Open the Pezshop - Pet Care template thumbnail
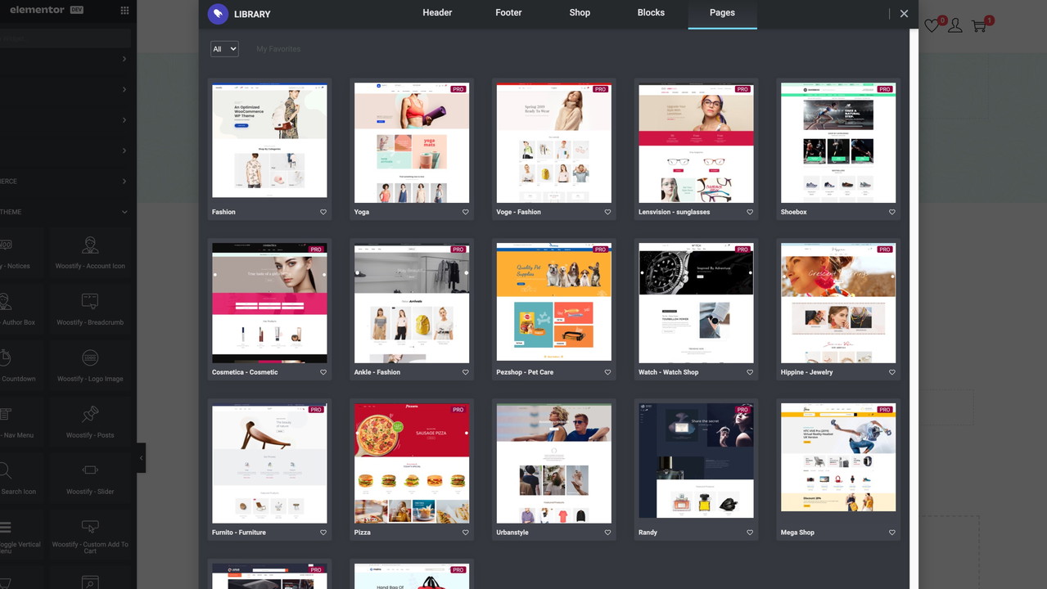 [554, 302]
